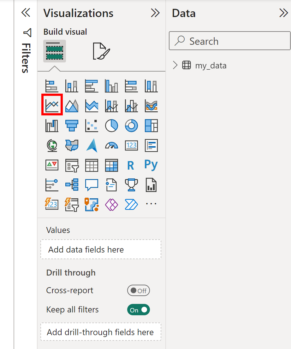
Task: Select the funnel chart visual
Action: tap(72, 125)
